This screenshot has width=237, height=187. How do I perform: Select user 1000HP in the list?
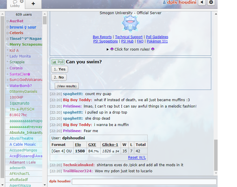pyautogui.click(x=24, y=97)
